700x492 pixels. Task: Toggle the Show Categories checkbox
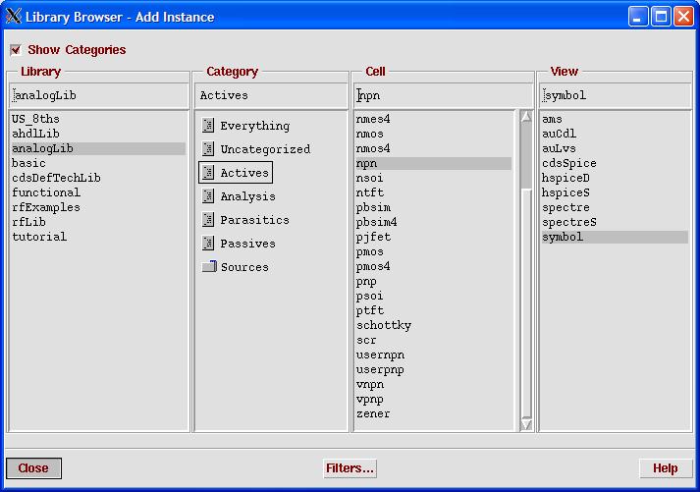click(16, 50)
